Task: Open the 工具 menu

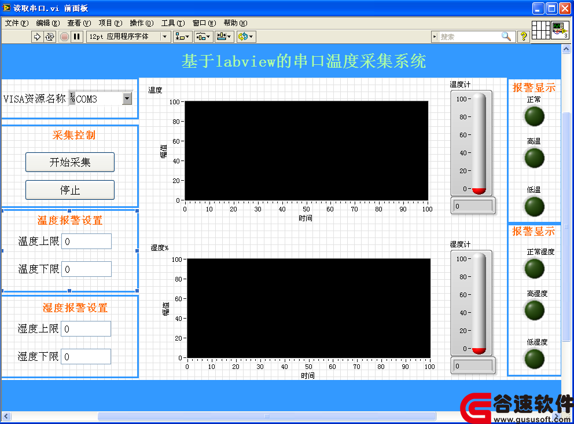Action: 173,23
